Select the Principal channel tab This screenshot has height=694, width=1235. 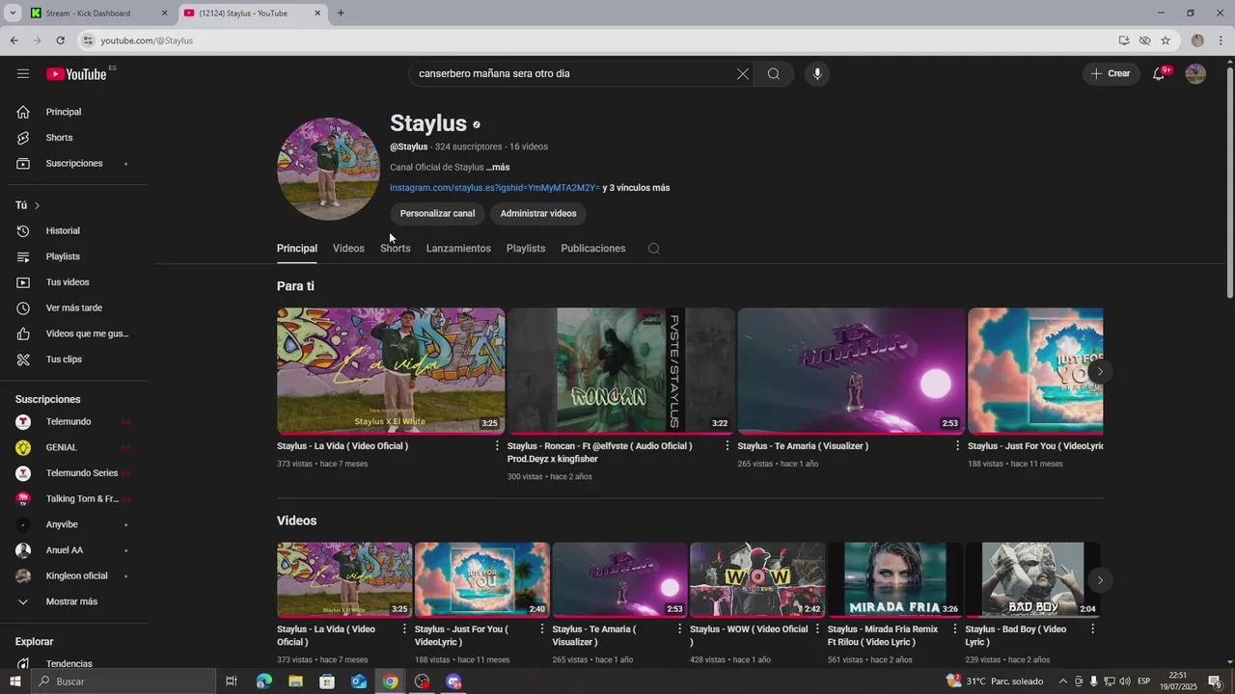(297, 249)
